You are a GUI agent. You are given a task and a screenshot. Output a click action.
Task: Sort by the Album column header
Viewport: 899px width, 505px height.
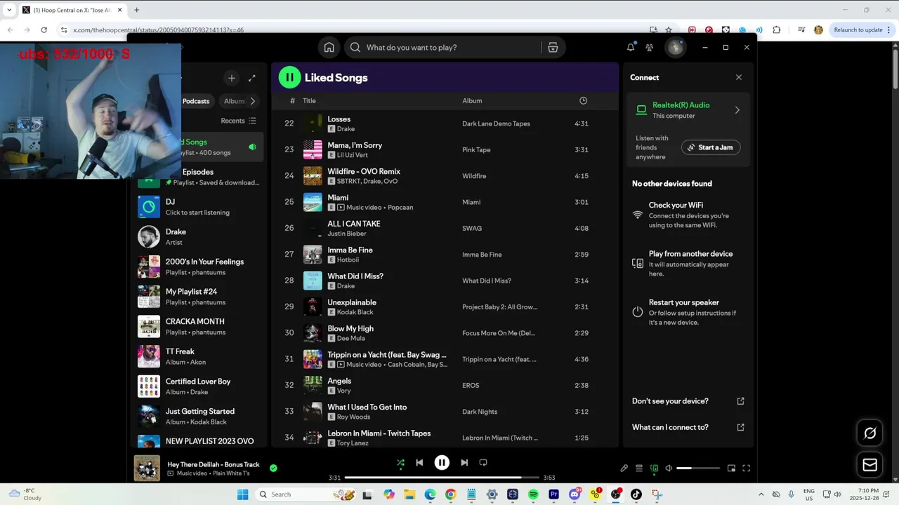pos(472,101)
